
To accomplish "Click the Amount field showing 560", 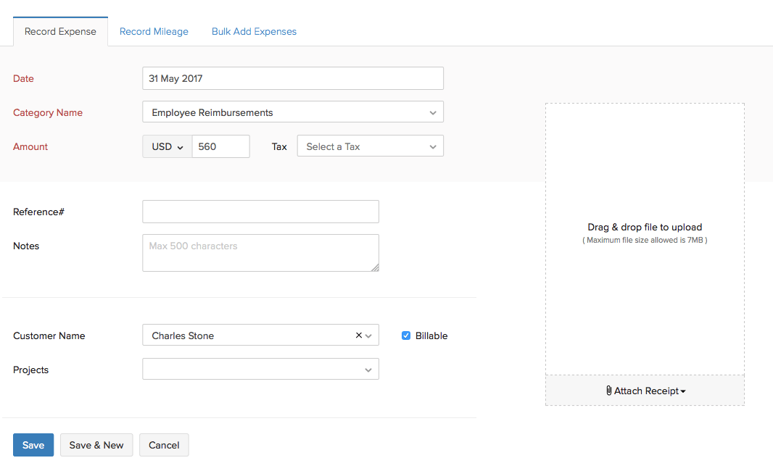I will point(220,146).
